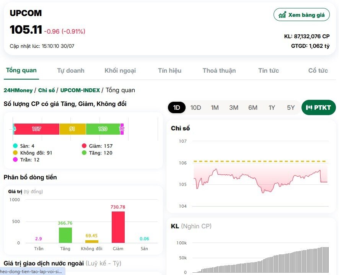Click the yellow 91 Không đổi segment
Image resolution: width=339 pixels, height=275 pixels.
[x=73, y=129]
